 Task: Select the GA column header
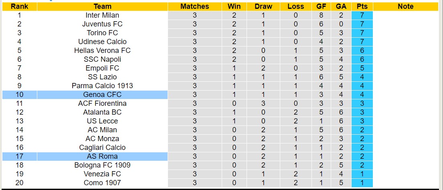(341, 6)
